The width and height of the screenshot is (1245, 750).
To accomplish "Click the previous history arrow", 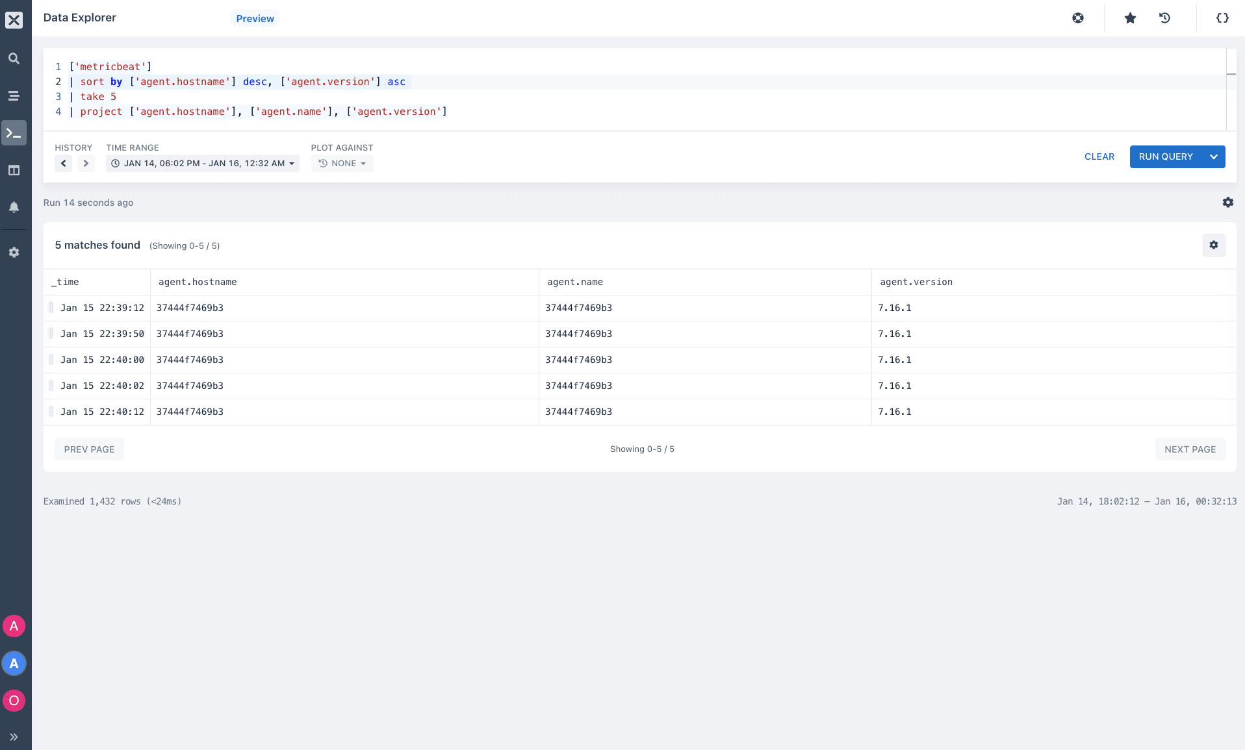I will [63, 163].
